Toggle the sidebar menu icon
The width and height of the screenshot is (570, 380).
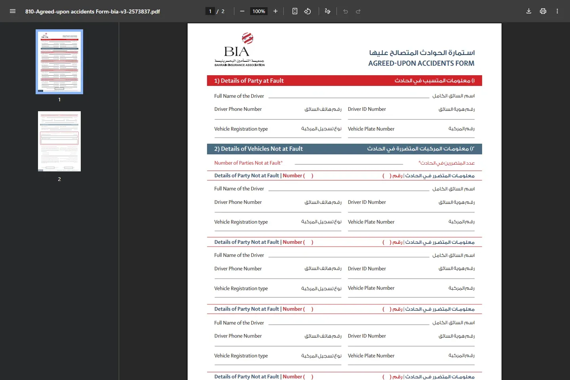point(13,11)
